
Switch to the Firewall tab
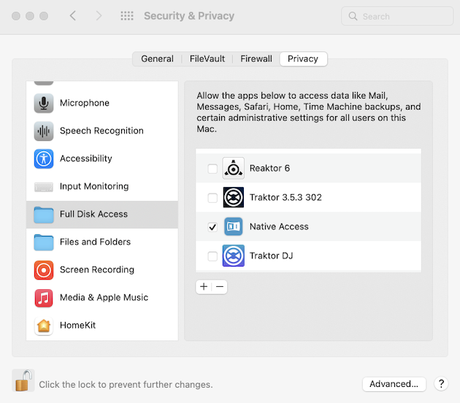(x=256, y=59)
